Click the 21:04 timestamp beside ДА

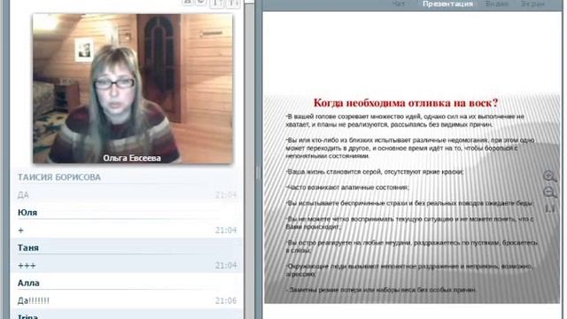click(x=226, y=195)
